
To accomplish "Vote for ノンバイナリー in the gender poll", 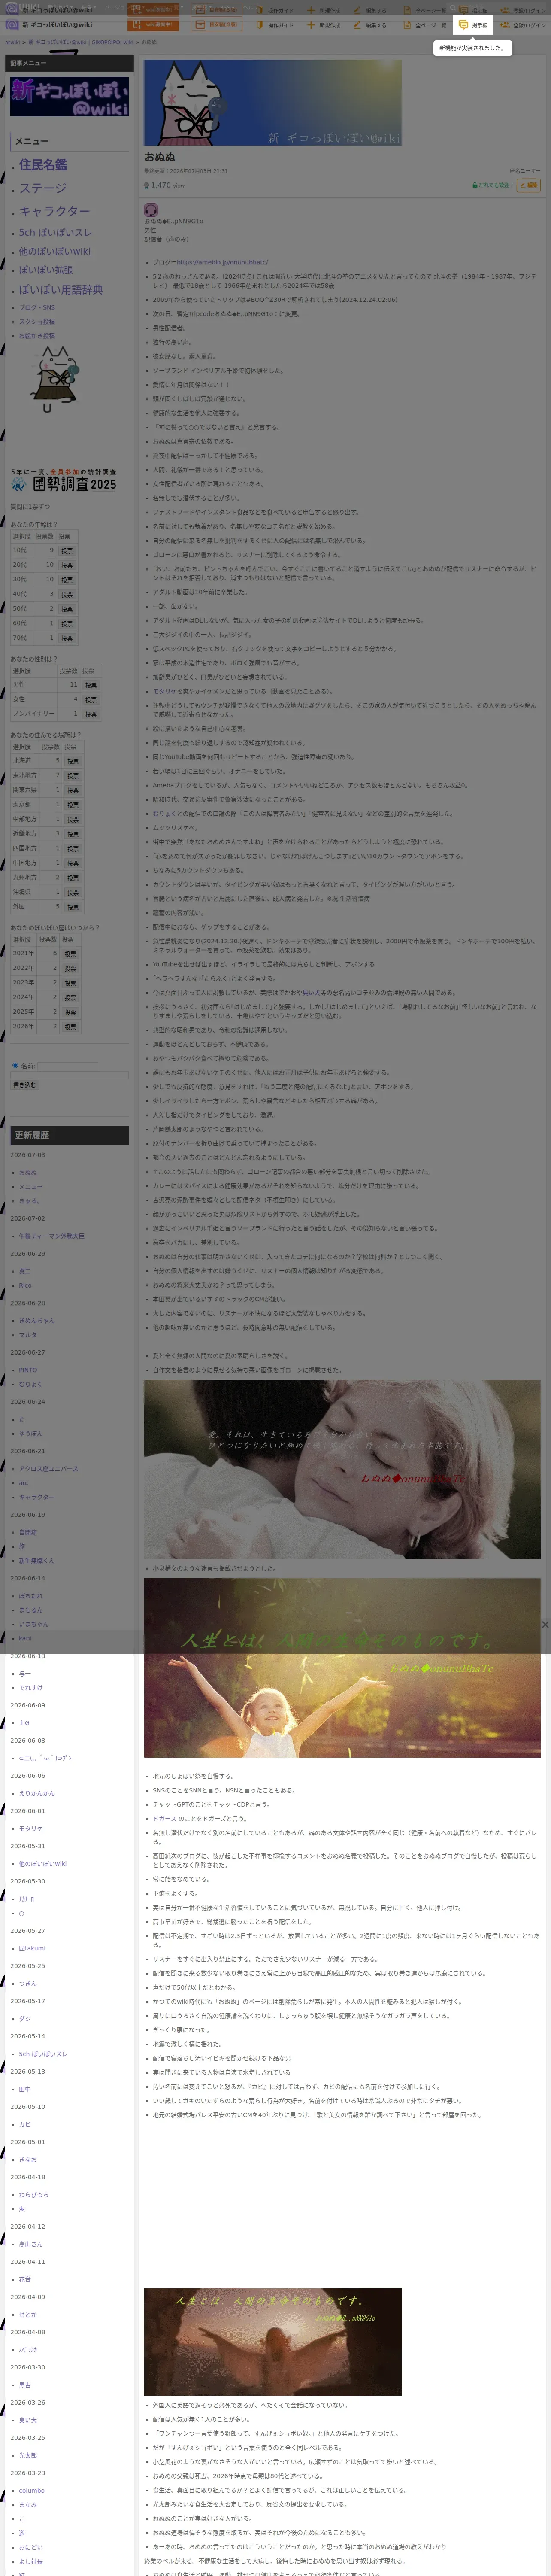I will click(90, 714).
